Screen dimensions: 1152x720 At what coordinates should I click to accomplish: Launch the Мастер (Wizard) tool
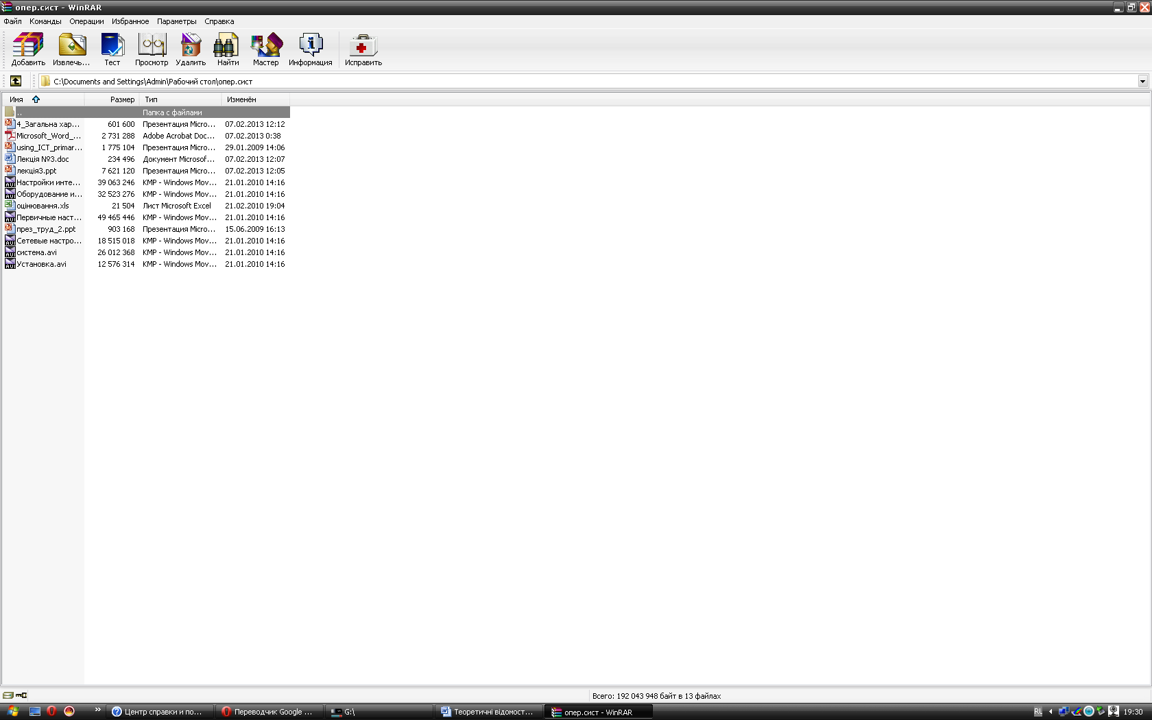pyautogui.click(x=266, y=49)
